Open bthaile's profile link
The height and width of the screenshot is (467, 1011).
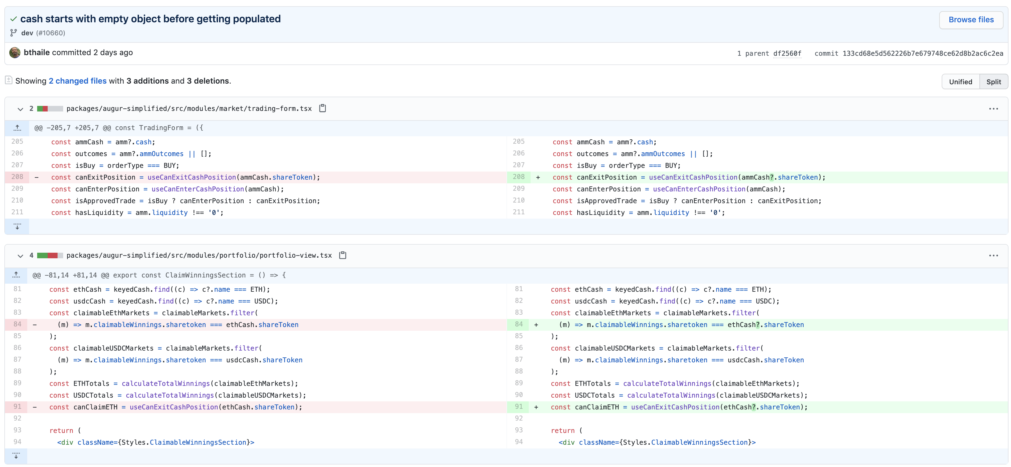[x=37, y=53]
